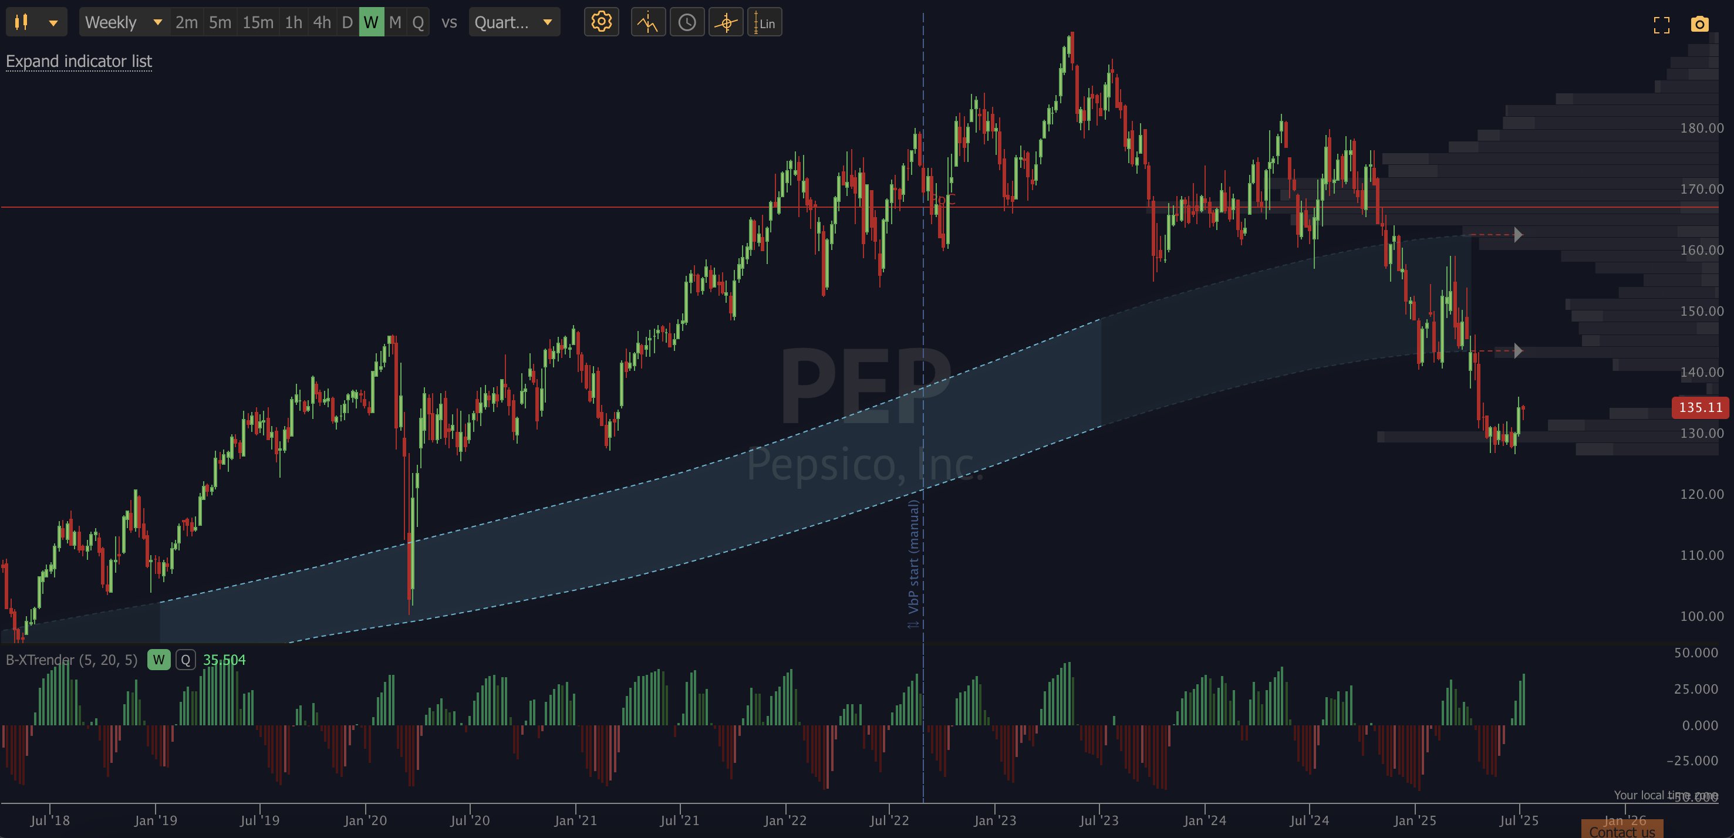Open the Weekly timeframe dropdown

point(124,22)
